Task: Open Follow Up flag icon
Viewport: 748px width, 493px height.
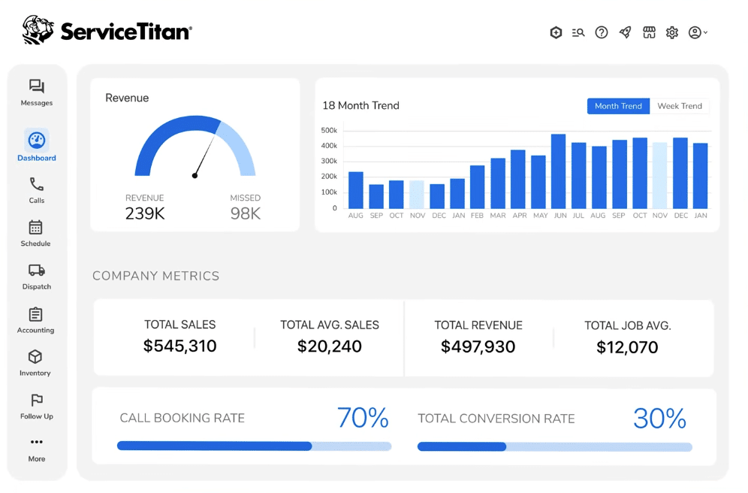Action: click(x=37, y=400)
